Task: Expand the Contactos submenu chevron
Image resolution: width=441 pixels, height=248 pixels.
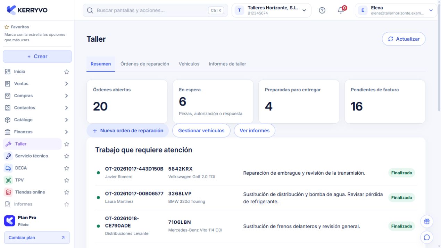Action: click(66, 108)
